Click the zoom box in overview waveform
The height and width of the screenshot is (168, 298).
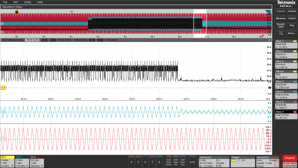[x=200, y=23]
